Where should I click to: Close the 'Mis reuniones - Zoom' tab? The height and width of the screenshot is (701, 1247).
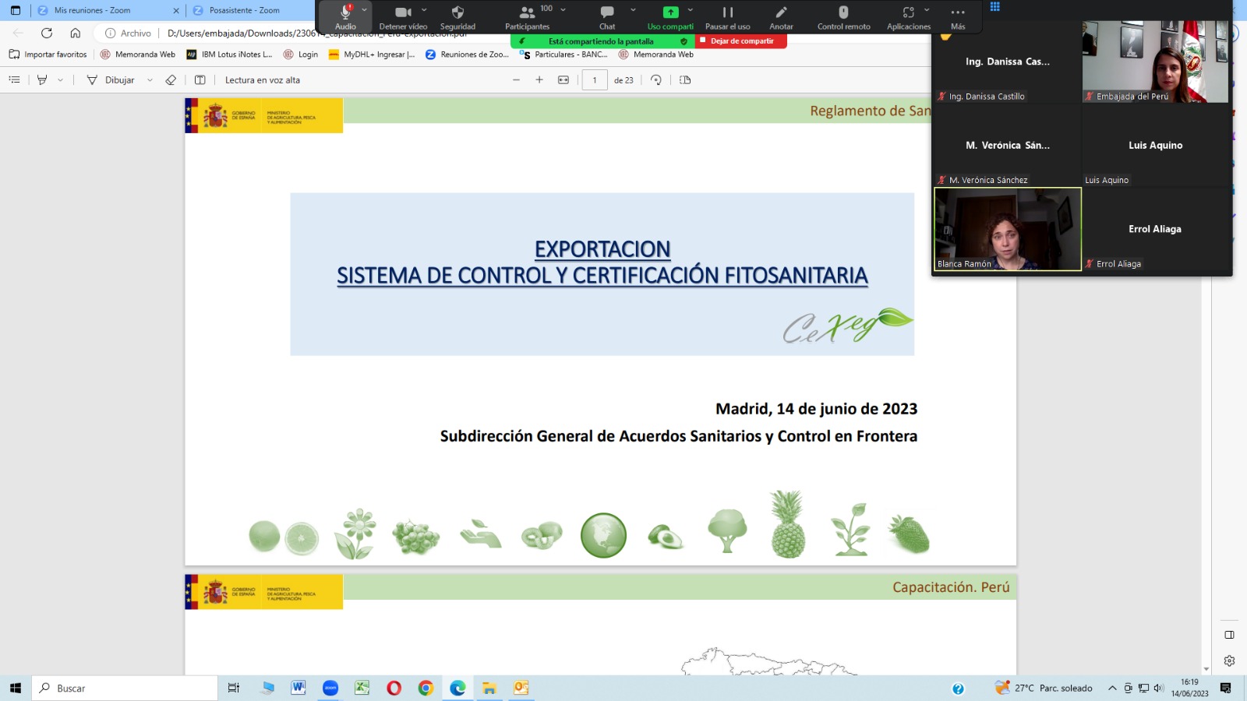click(175, 11)
